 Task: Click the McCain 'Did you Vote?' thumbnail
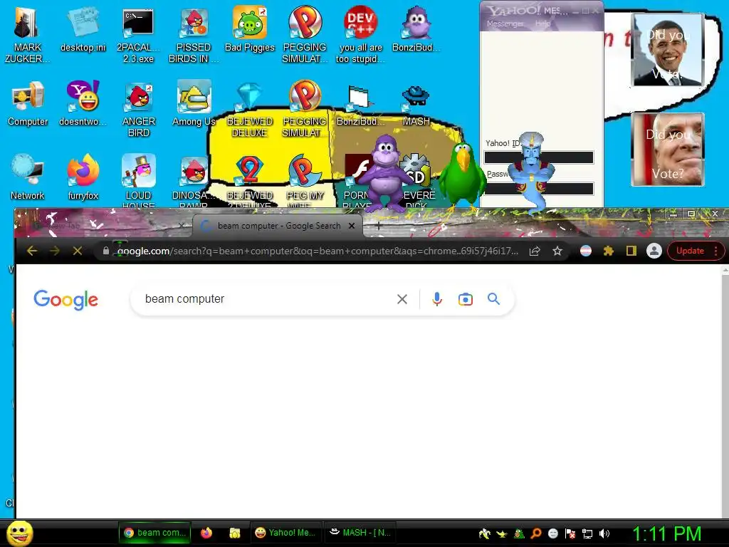[x=668, y=150]
